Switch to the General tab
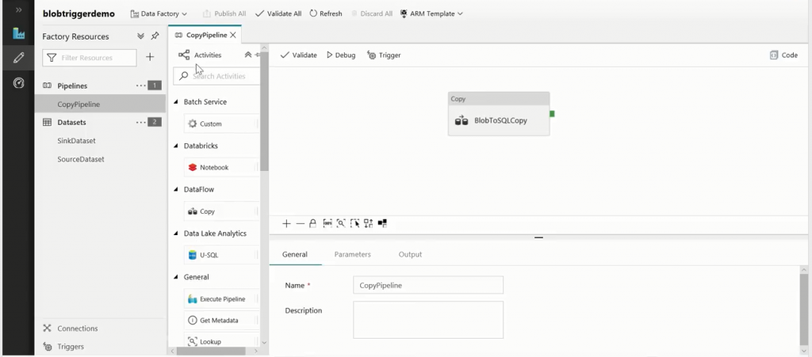This screenshot has height=357, width=812. click(295, 254)
